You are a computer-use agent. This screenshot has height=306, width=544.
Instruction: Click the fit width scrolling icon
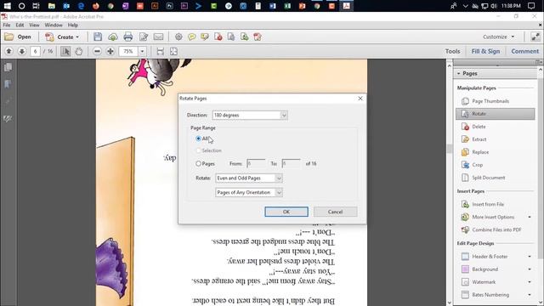(161, 51)
